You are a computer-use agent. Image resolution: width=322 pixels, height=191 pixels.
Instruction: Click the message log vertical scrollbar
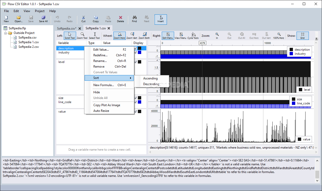(318, 170)
